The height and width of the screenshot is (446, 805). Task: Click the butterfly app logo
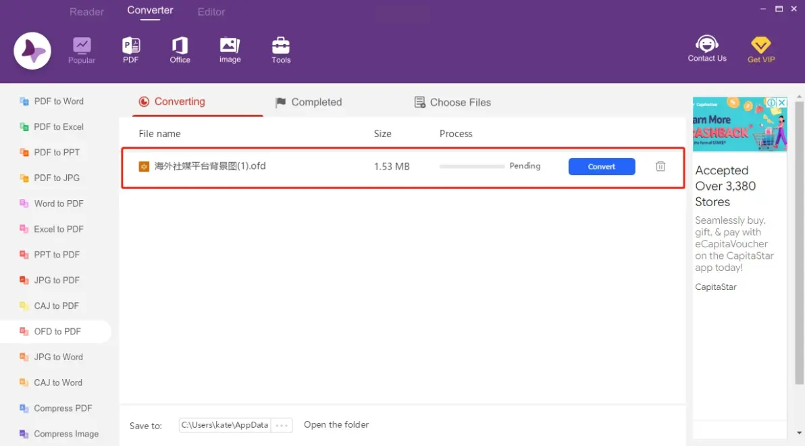coord(32,51)
